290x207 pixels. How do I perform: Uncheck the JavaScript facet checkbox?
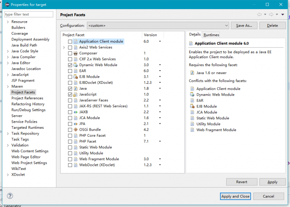(70, 94)
